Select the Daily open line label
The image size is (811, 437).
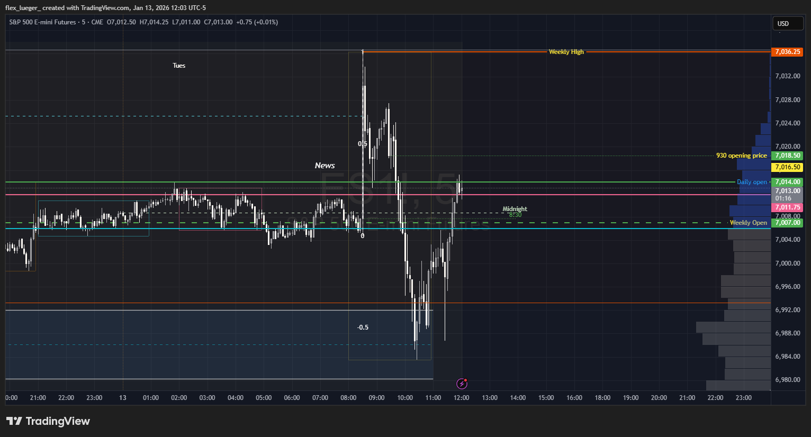[x=751, y=182]
